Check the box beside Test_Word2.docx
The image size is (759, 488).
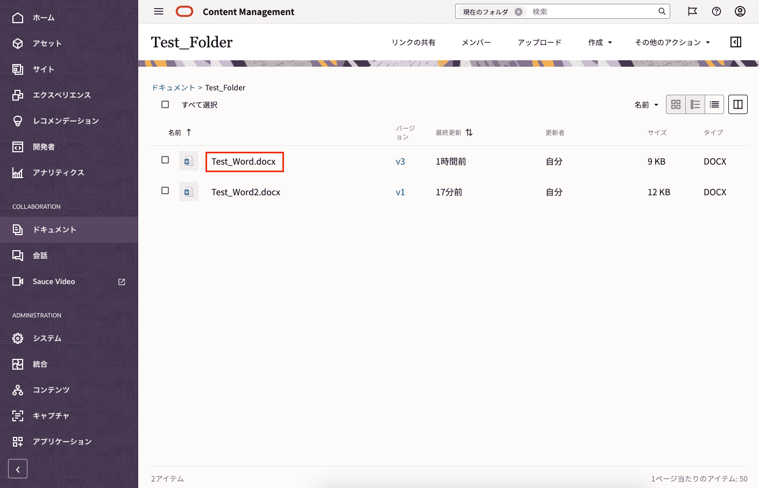click(165, 190)
